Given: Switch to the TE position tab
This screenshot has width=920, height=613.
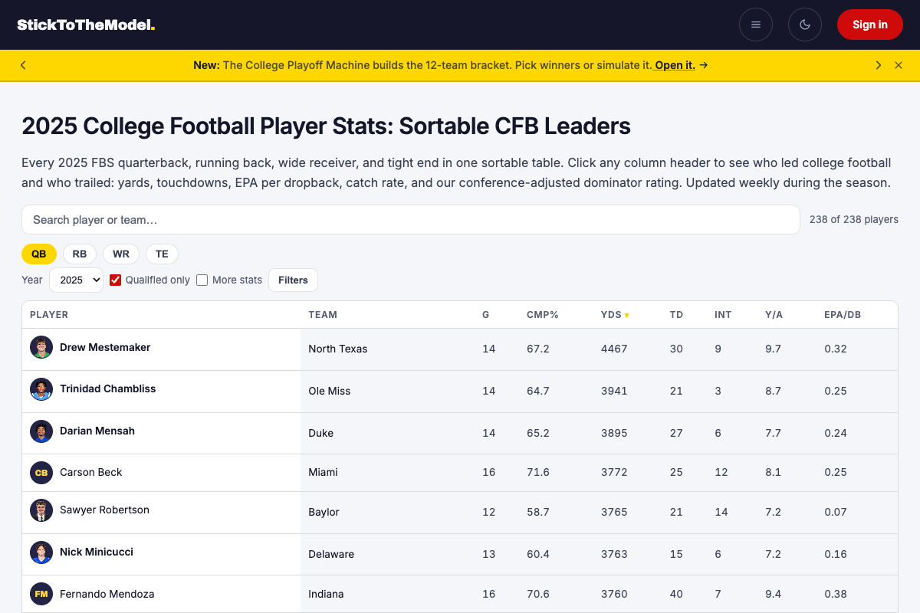Looking at the screenshot, I should coord(162,254).
